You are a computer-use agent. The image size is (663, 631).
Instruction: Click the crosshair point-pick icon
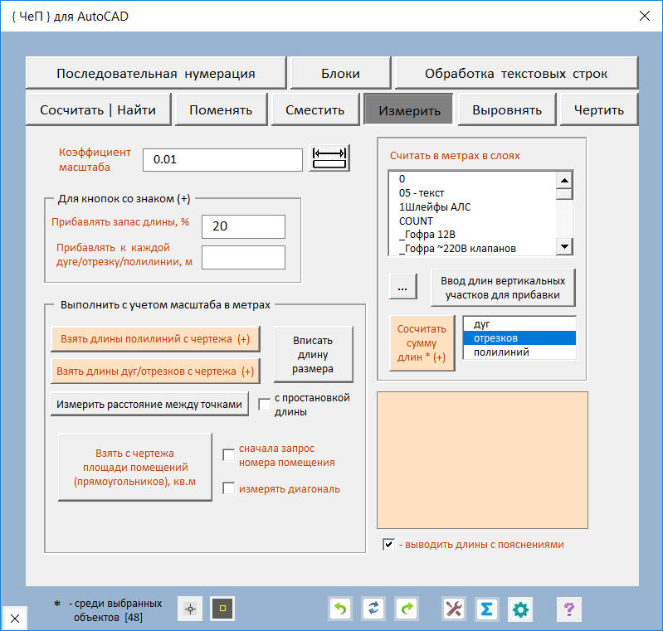(190, 609)
